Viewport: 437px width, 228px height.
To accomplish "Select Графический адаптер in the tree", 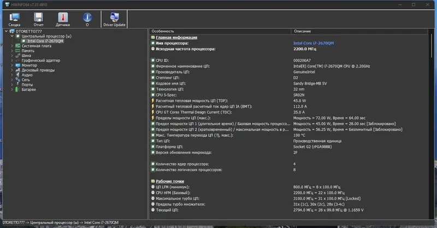I will pos(41,61).
